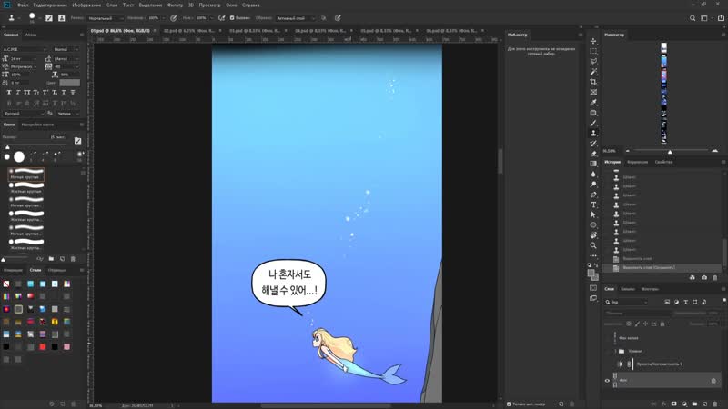The height and width of the screenshot is (409, 728).
Task: Open the Normal font style dropdown
Action: click(66, 49)
